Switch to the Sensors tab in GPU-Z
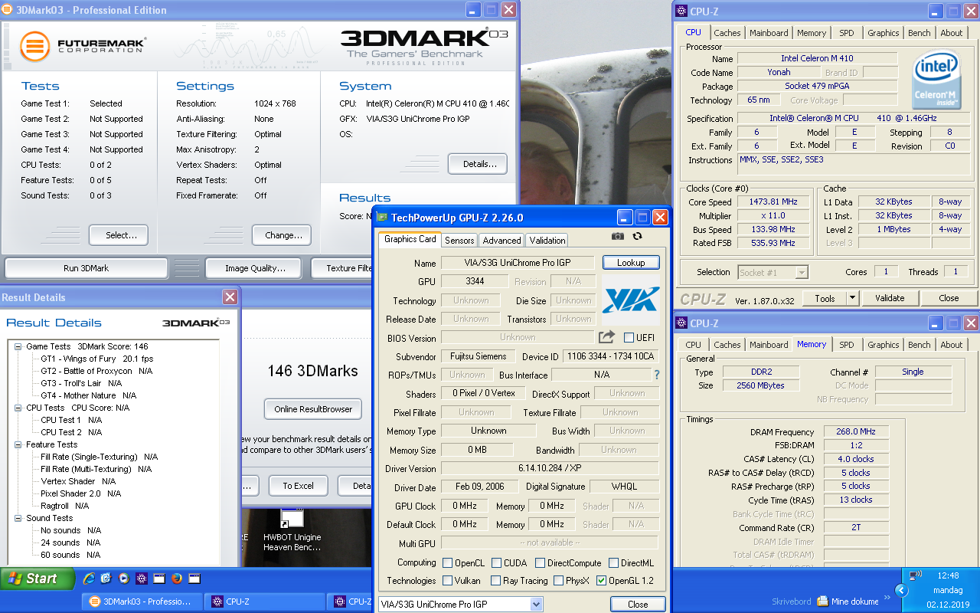 [x=459, y=241]
